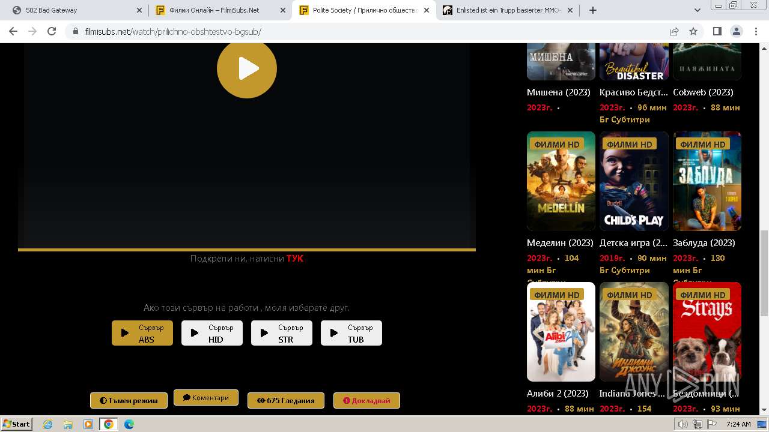Screen dimensions: 769x432
Task: Click the address bar URL
Action: point(173,31)
